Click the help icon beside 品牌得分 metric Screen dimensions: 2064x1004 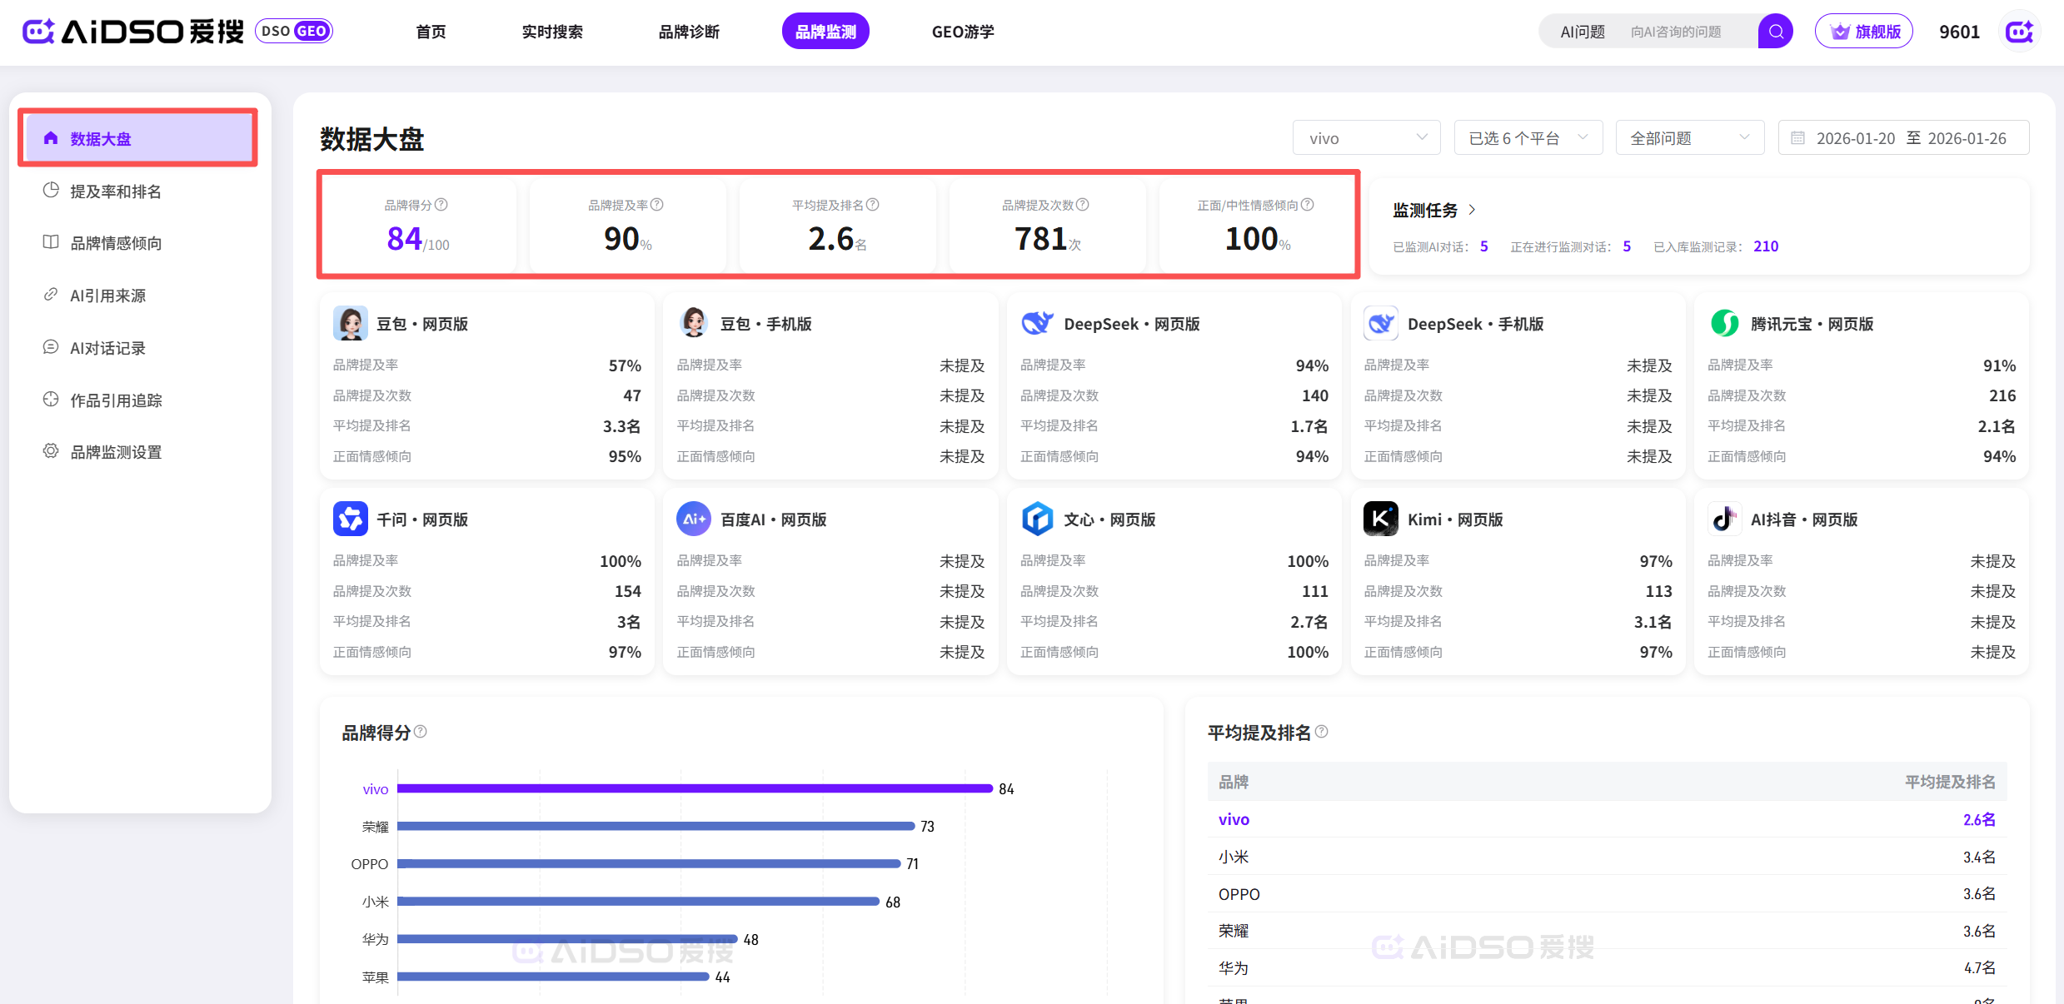click(441, 205)
